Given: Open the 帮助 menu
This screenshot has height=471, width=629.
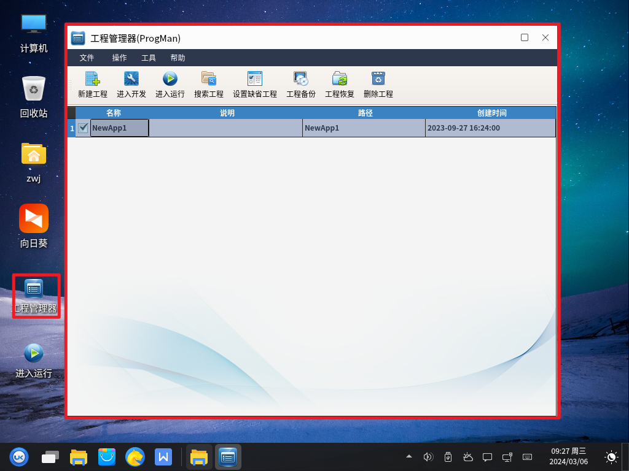Looking at the screenshot, I should 178,58.
